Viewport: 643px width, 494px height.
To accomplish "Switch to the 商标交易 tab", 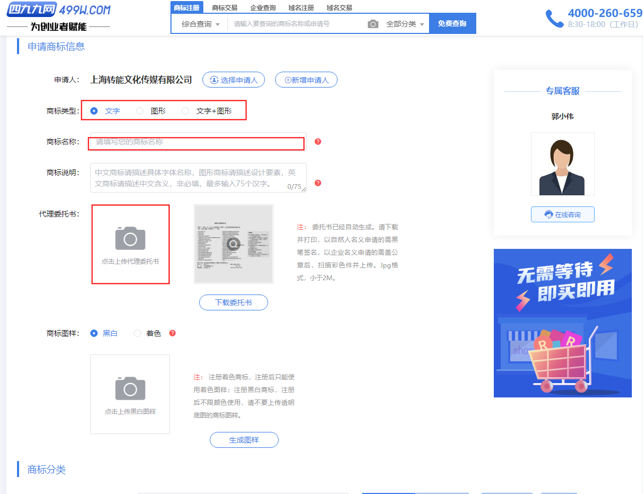I will click(225, 8).
